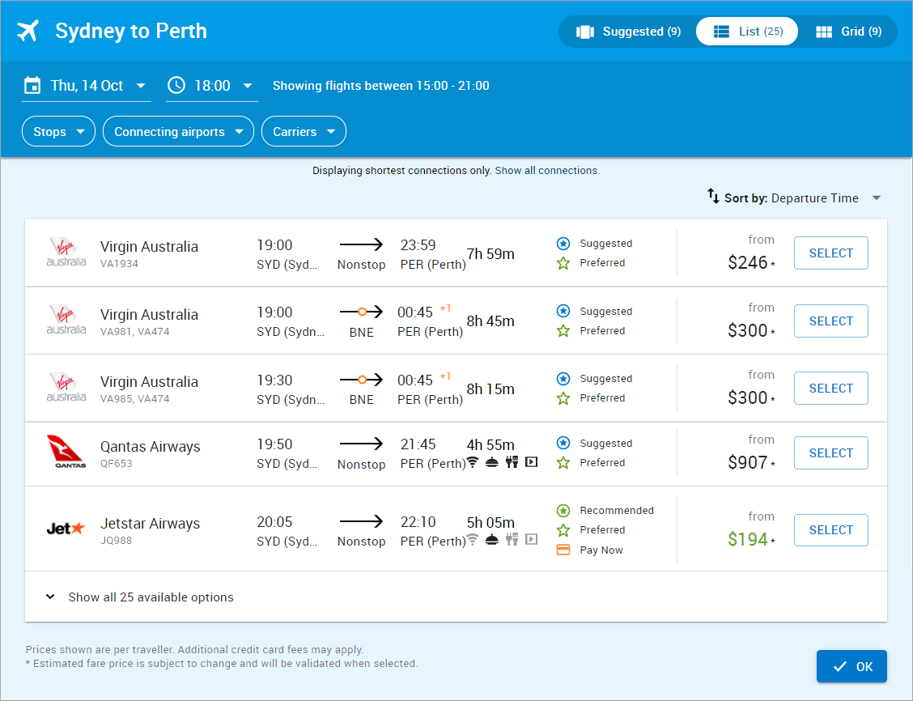Click the Jetstar Airways carrier name
This screenshot has width=913, height=701.
(151, 524)
